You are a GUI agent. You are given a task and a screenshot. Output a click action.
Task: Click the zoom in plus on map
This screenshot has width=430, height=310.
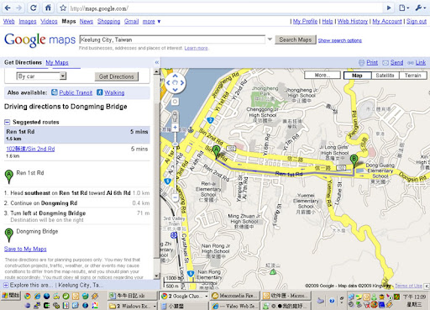click(175, 128)
